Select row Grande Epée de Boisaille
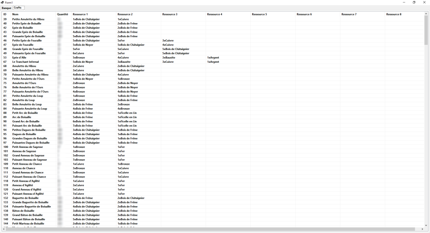 [213, 32]
